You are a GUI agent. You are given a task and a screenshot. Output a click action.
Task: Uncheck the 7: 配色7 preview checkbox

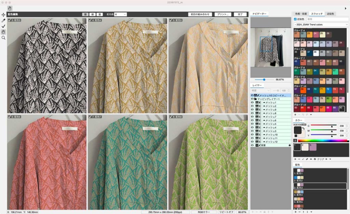coord(90,117)
